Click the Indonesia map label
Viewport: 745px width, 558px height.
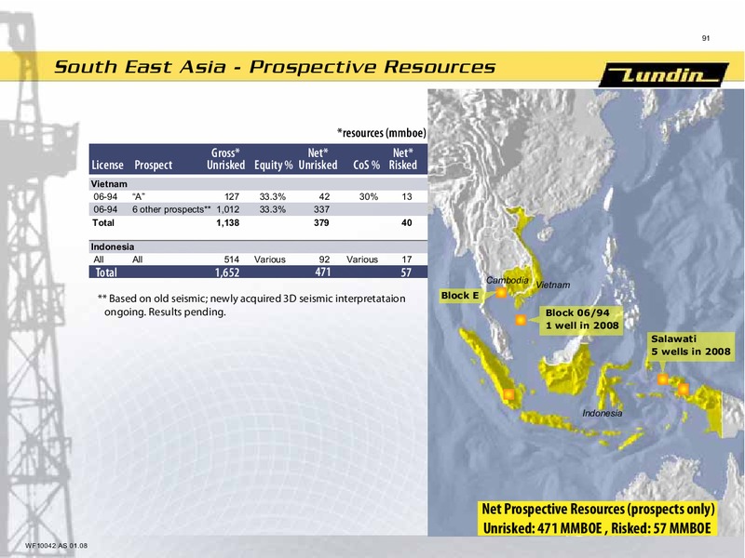coord(602,413)
